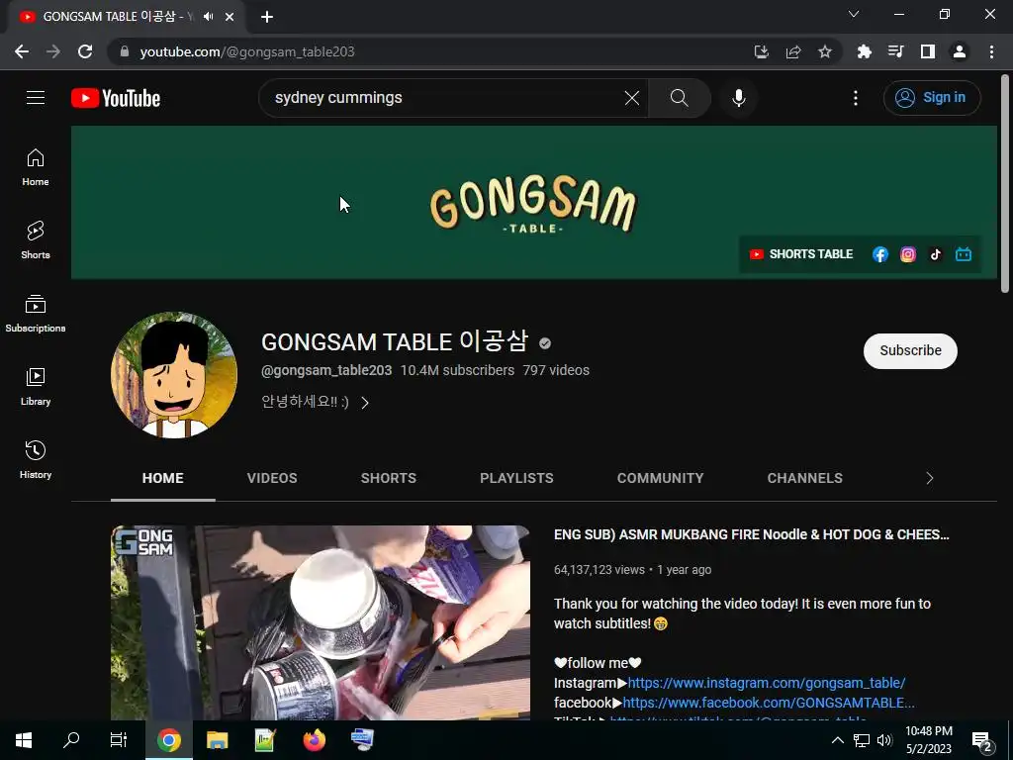
Task: Share this page via address bar icon
Action: (793, 51)
